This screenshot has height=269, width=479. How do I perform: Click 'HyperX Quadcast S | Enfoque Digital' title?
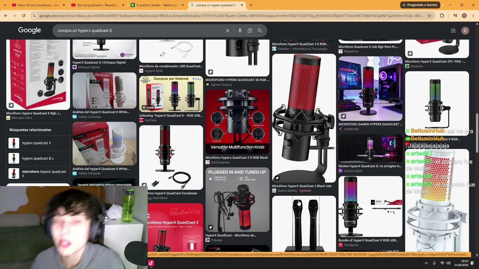(99, 62)
